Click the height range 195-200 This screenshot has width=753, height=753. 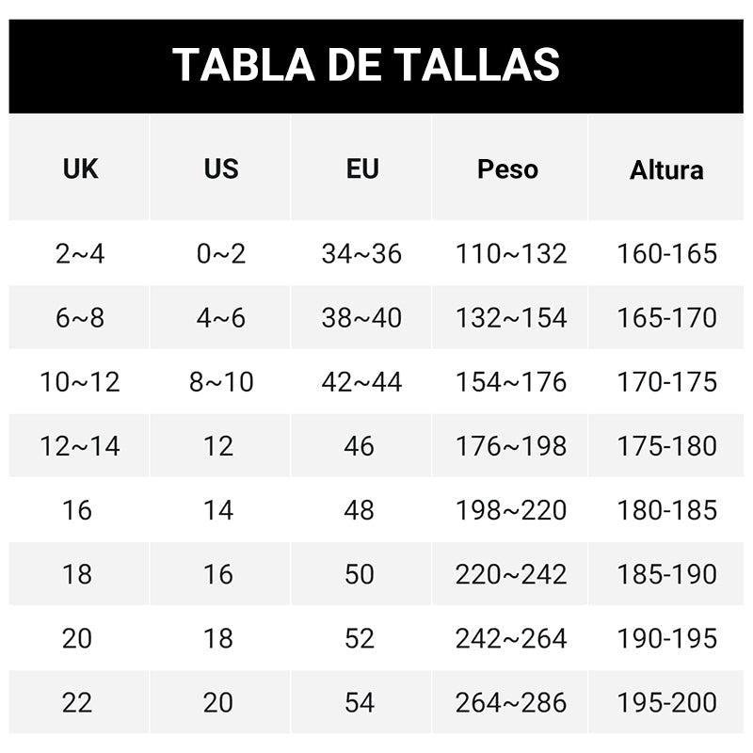[x=666, y=702]
